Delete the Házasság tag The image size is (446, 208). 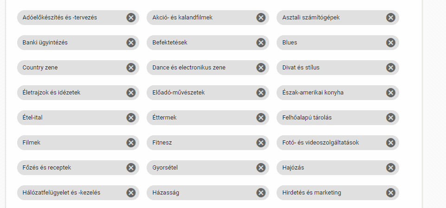pos(261,193)
